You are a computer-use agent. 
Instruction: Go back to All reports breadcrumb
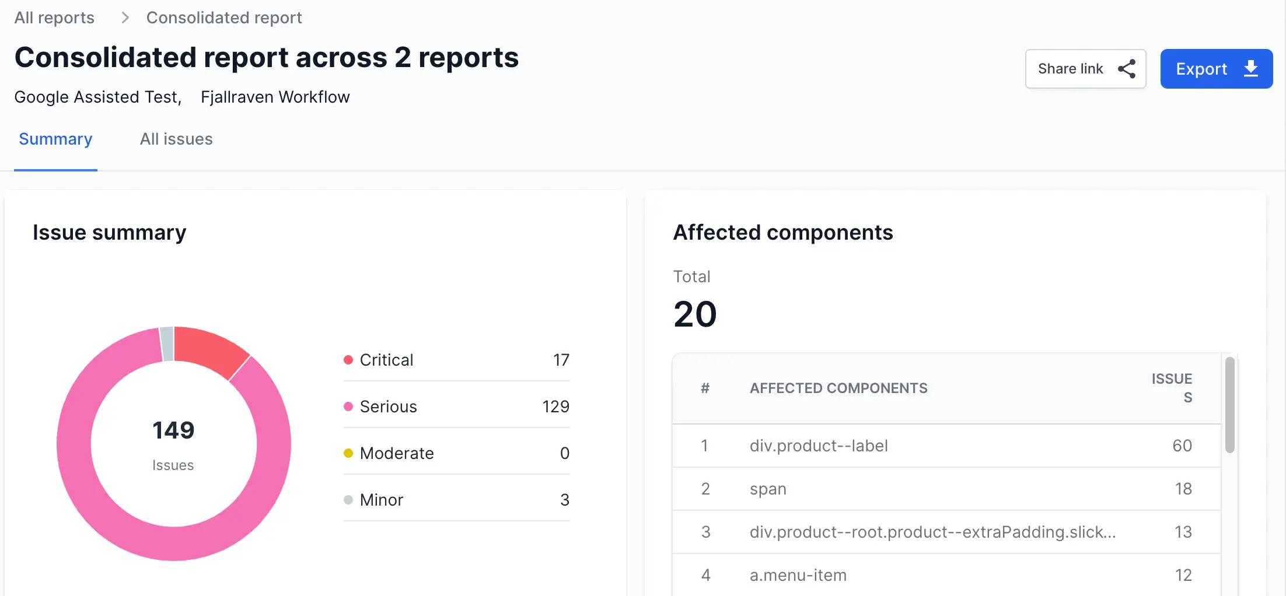[54, 18]
